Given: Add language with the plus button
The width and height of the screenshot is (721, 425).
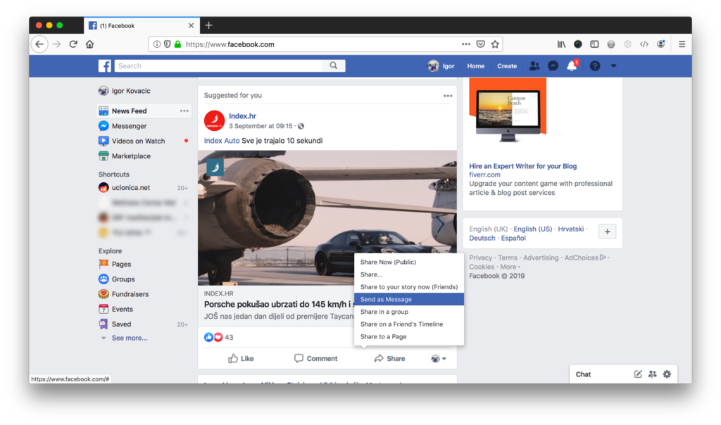Looking at the screenshot, I should point(608,232).
